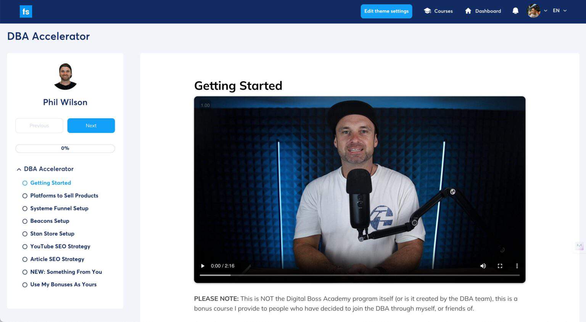
Task: Click Phil Wilson's profile picture
Action: (x=65, y=76)
